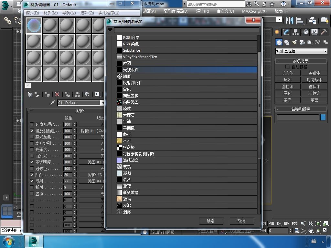The height and width of the screenshot is (248, 331).
Task: Open the Create tab in command panel
Action: pyautogui.click(x=277, y=32)
